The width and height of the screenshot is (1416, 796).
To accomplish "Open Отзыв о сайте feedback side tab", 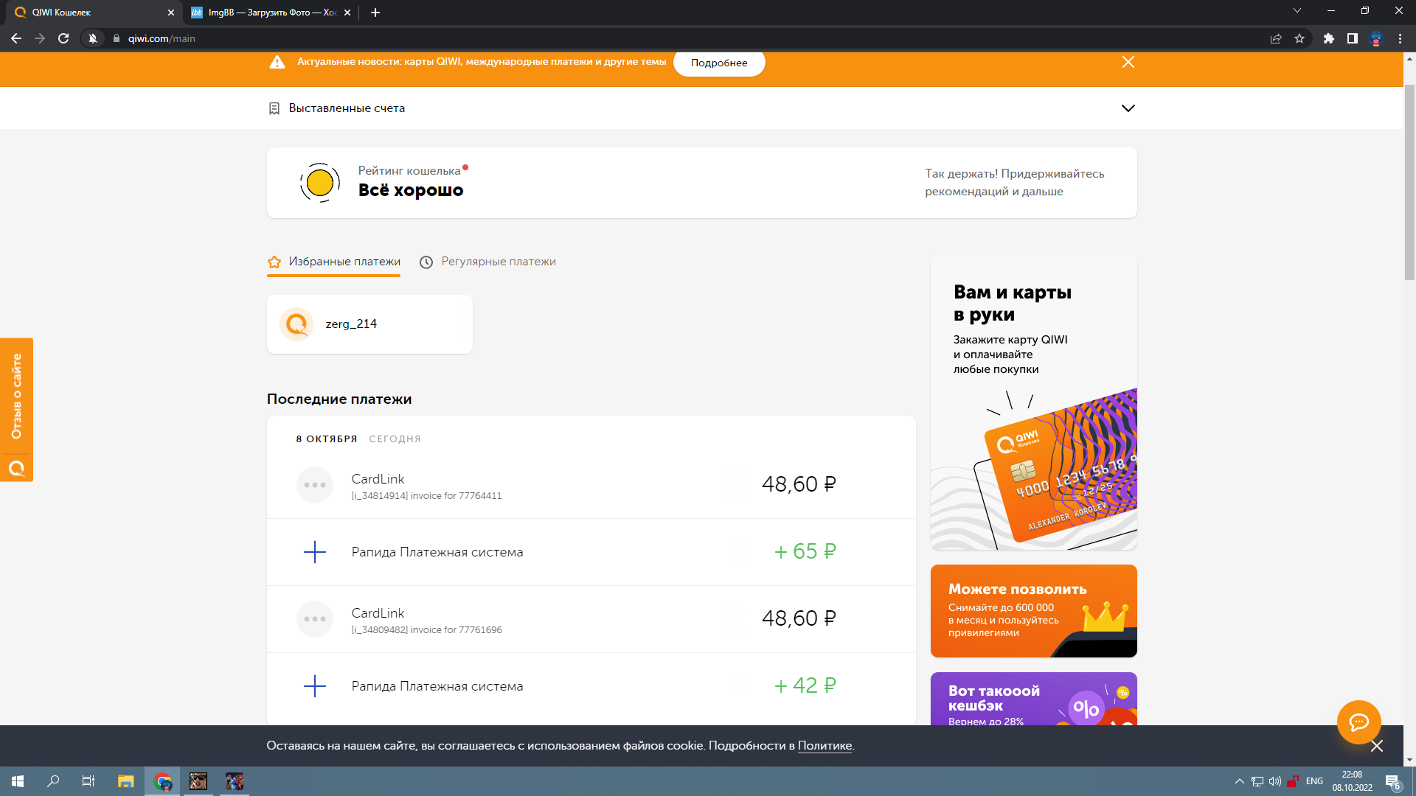I will [16, 397].
